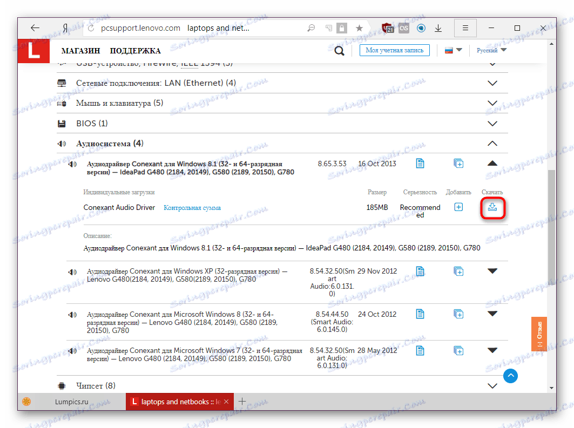Click the red Lenovo logo
The image size is (574, 428).
point(33,51)
